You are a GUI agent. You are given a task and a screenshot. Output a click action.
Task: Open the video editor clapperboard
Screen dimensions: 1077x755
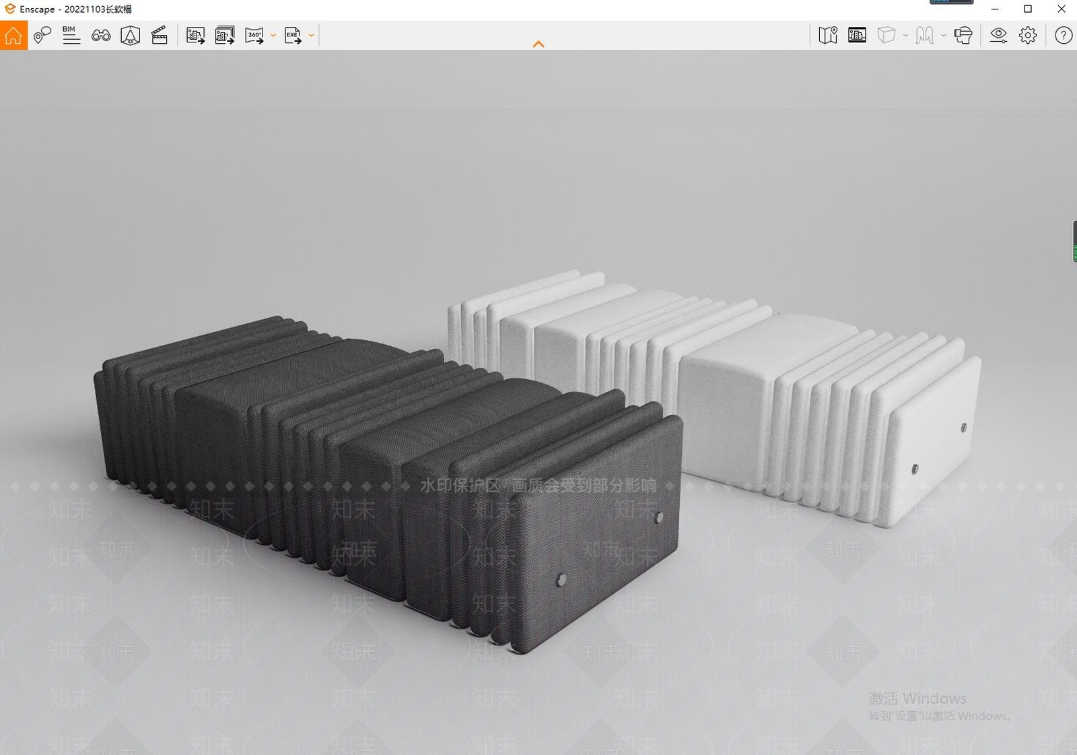[160, 35]
